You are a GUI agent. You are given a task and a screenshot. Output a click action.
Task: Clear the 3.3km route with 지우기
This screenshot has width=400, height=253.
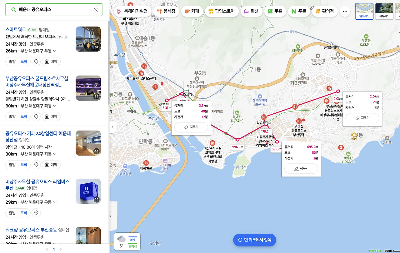(191, 127)
